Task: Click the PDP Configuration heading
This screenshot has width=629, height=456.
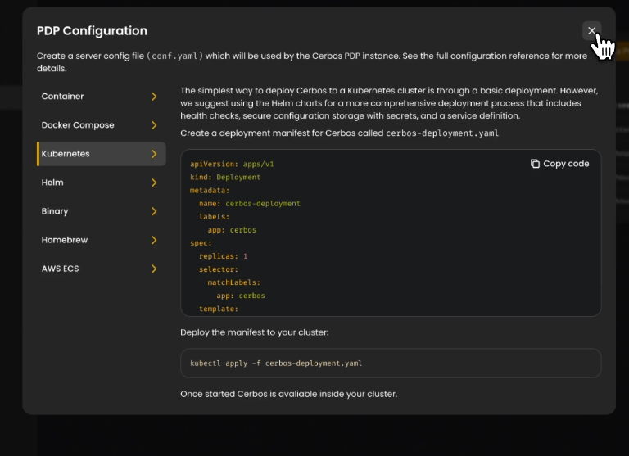Action: [x=92, y=31]
